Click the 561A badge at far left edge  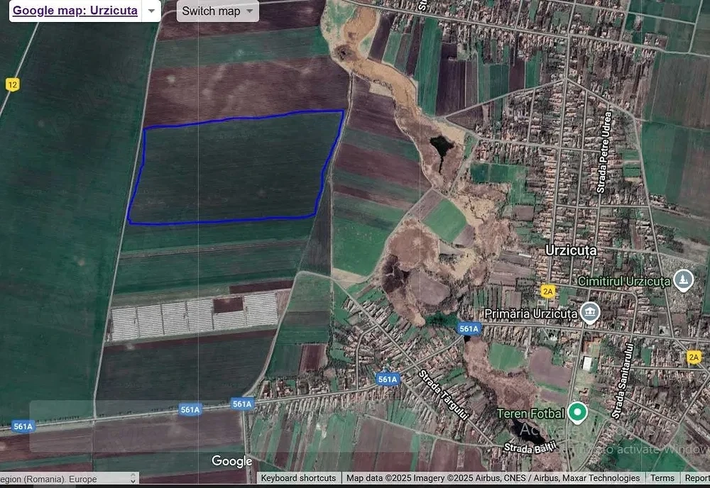pos(23,426)
